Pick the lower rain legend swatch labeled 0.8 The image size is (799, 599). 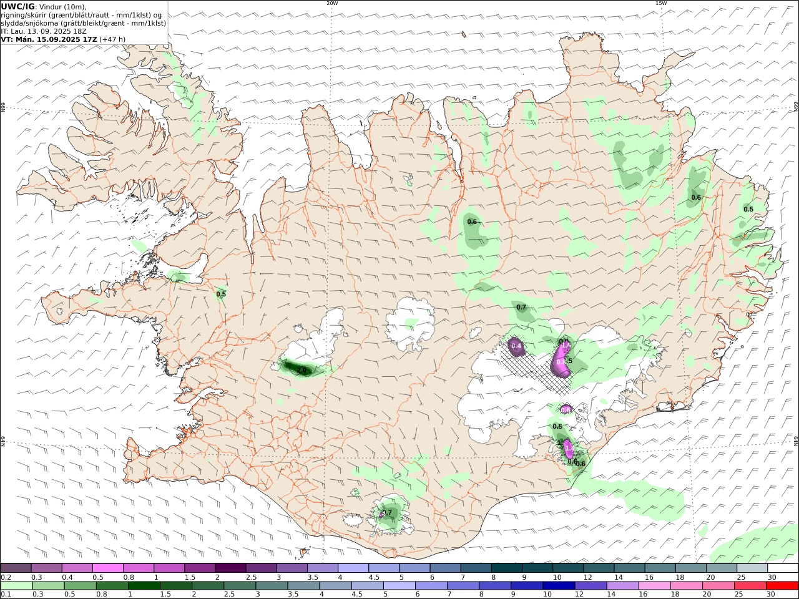click(112, 586)
